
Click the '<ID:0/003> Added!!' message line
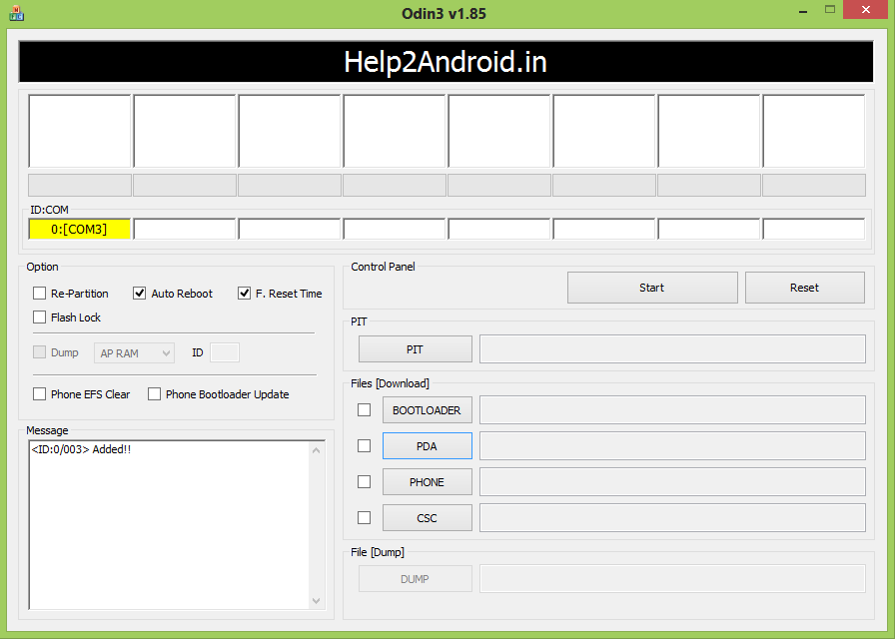(81, 449)
